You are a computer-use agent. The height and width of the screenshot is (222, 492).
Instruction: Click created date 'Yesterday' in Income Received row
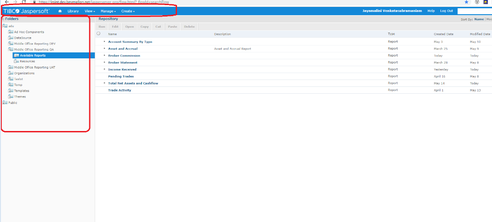[441, 69]
